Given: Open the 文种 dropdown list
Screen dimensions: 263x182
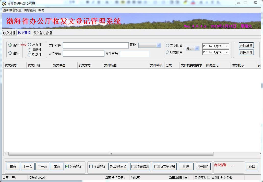Looking at the screenshot, I should click(x=159, y=45).
